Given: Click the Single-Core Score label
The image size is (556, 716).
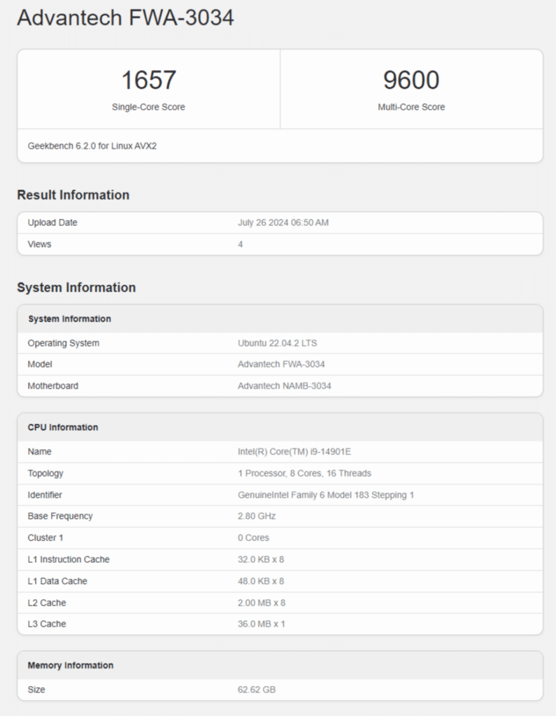Looking at the screenshot, I should (148, 107).
